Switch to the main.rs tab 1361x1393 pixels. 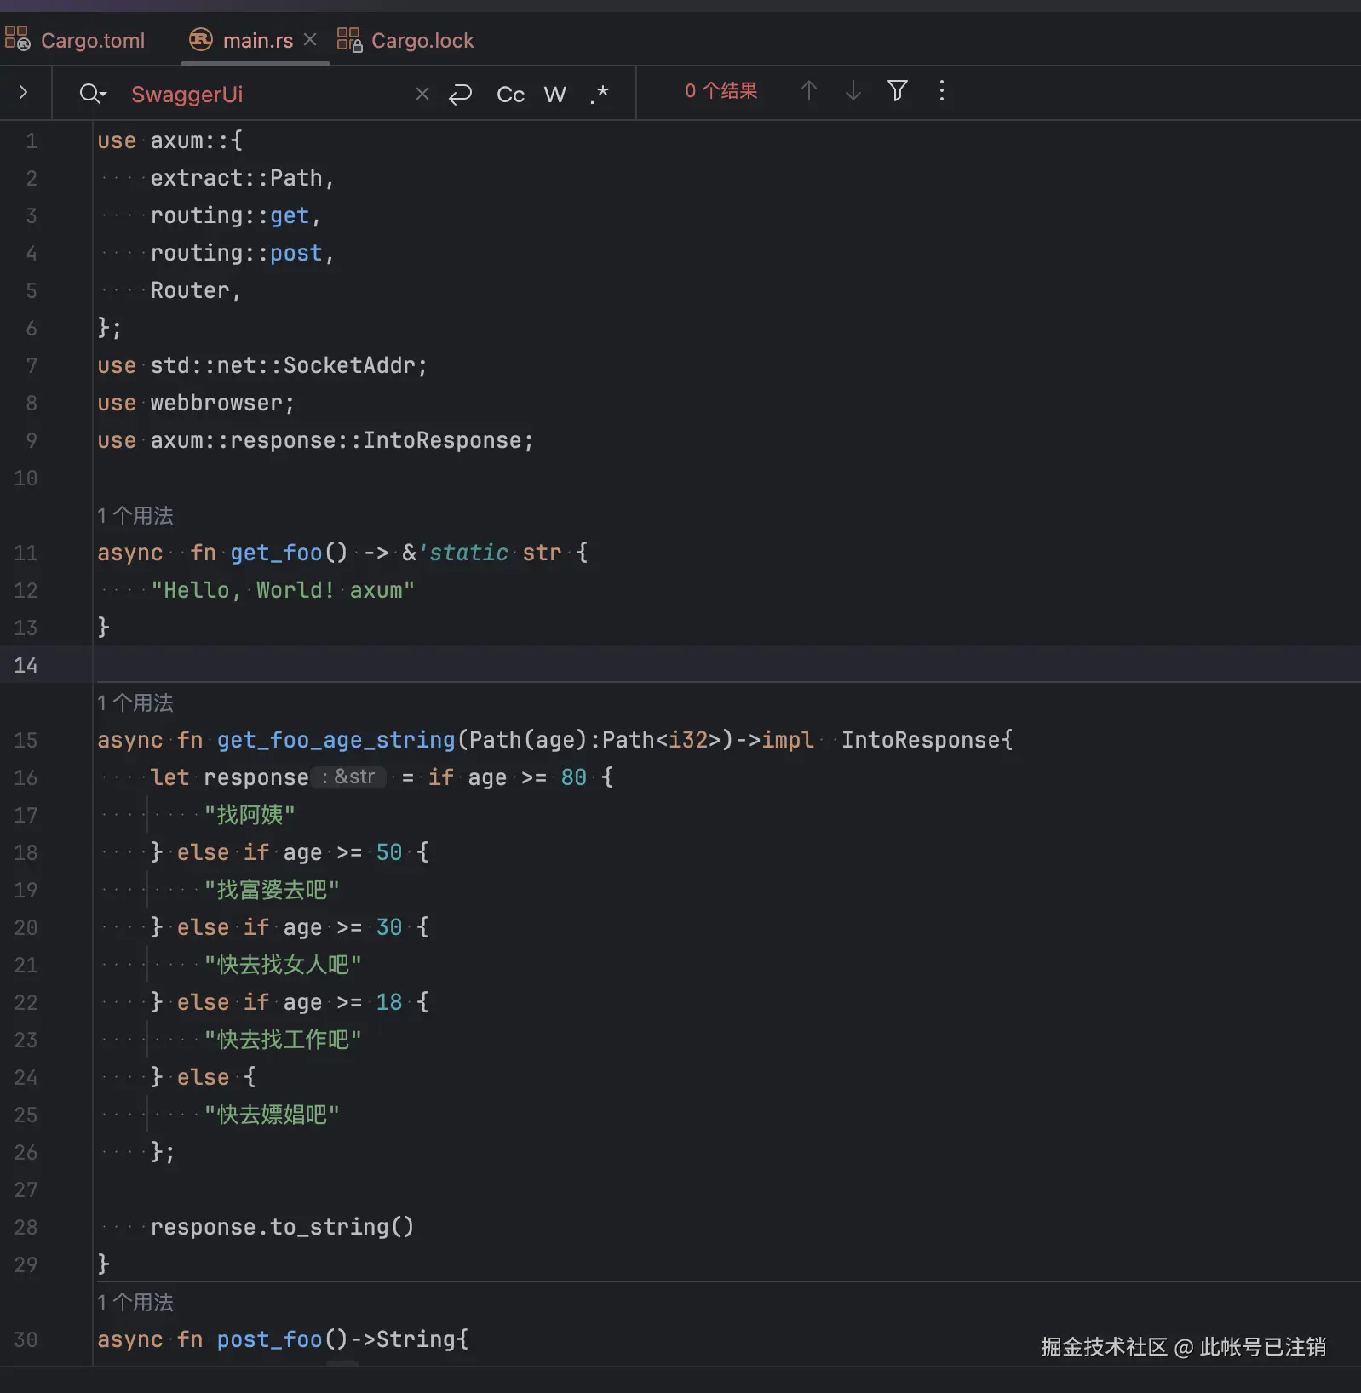257,40
